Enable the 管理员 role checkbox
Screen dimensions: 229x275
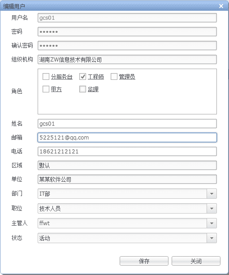pyautogui.click(x=114, y=76)
